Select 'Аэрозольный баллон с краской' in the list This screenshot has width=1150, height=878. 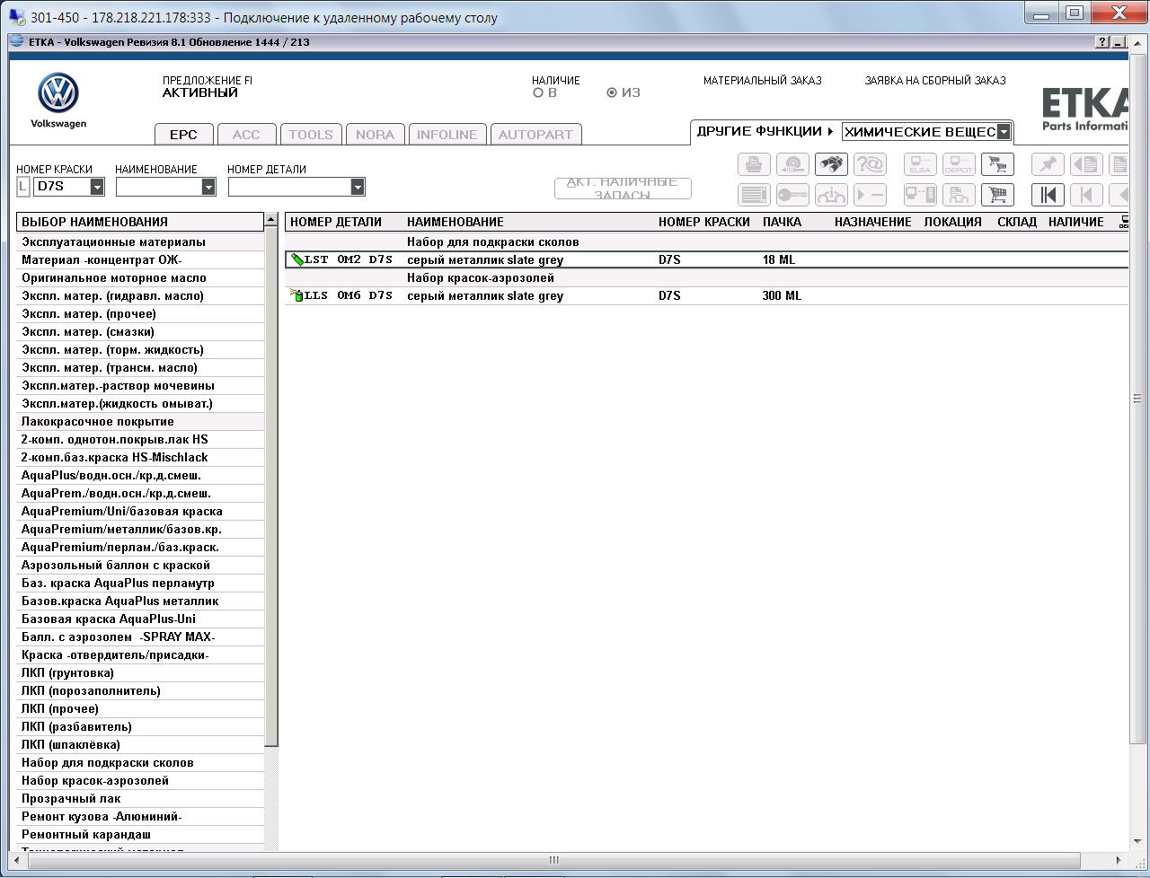(x=141, y=566)
